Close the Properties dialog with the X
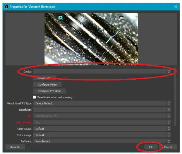The height and width of the screenshot is (154, 182). 176,7
